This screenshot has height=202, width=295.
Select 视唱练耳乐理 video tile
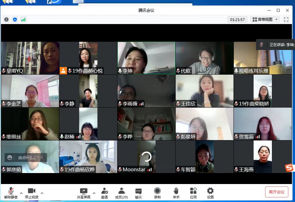click(263, 58)
